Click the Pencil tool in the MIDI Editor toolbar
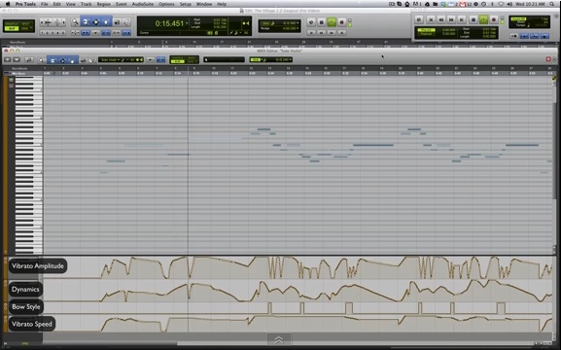 pyautogui.click(x=92, y=60)
